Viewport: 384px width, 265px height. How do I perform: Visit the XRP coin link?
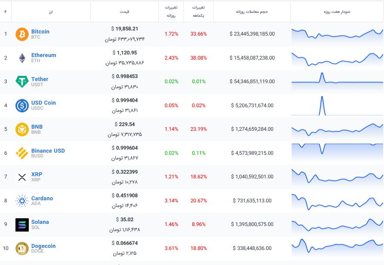[37, 174]
